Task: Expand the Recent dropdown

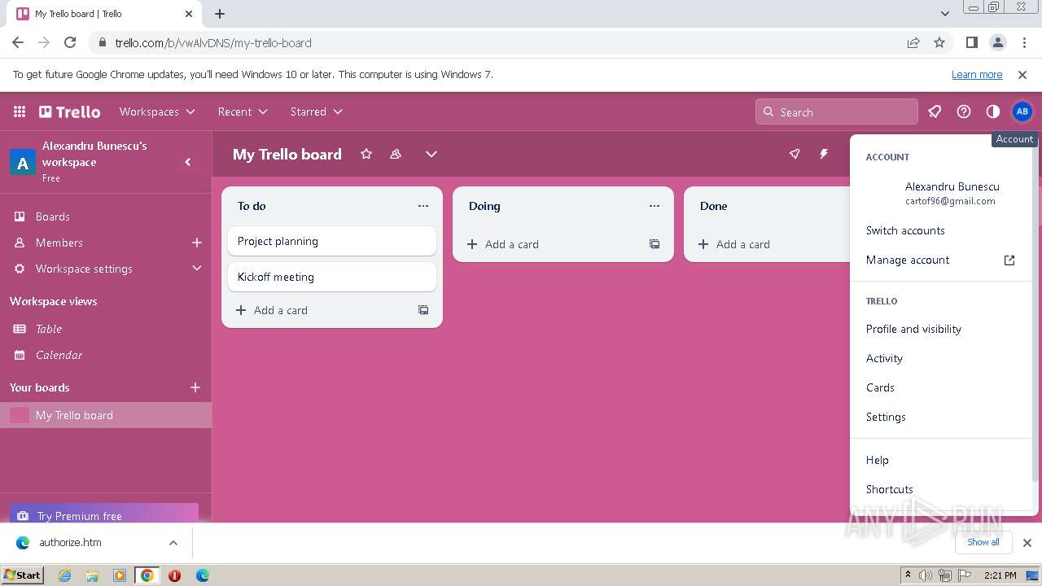Action: click(243, 112)
